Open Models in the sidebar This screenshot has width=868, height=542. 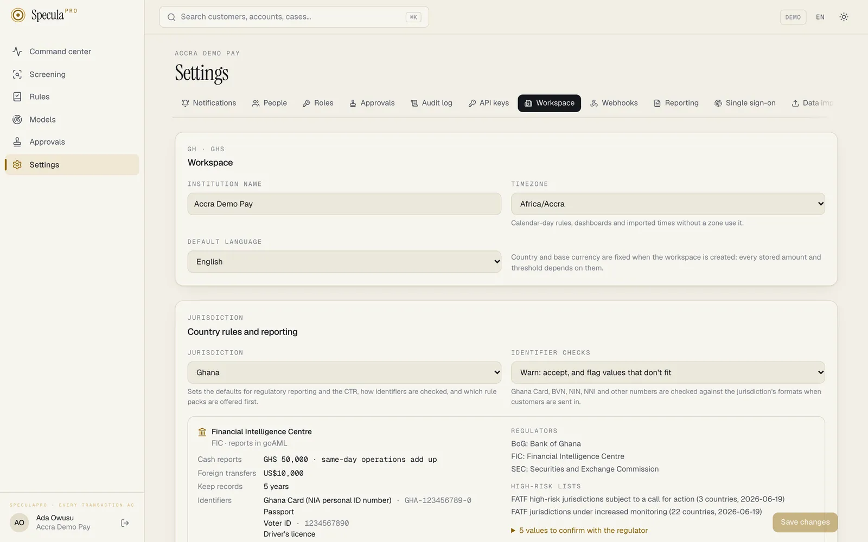click(72, 119)
